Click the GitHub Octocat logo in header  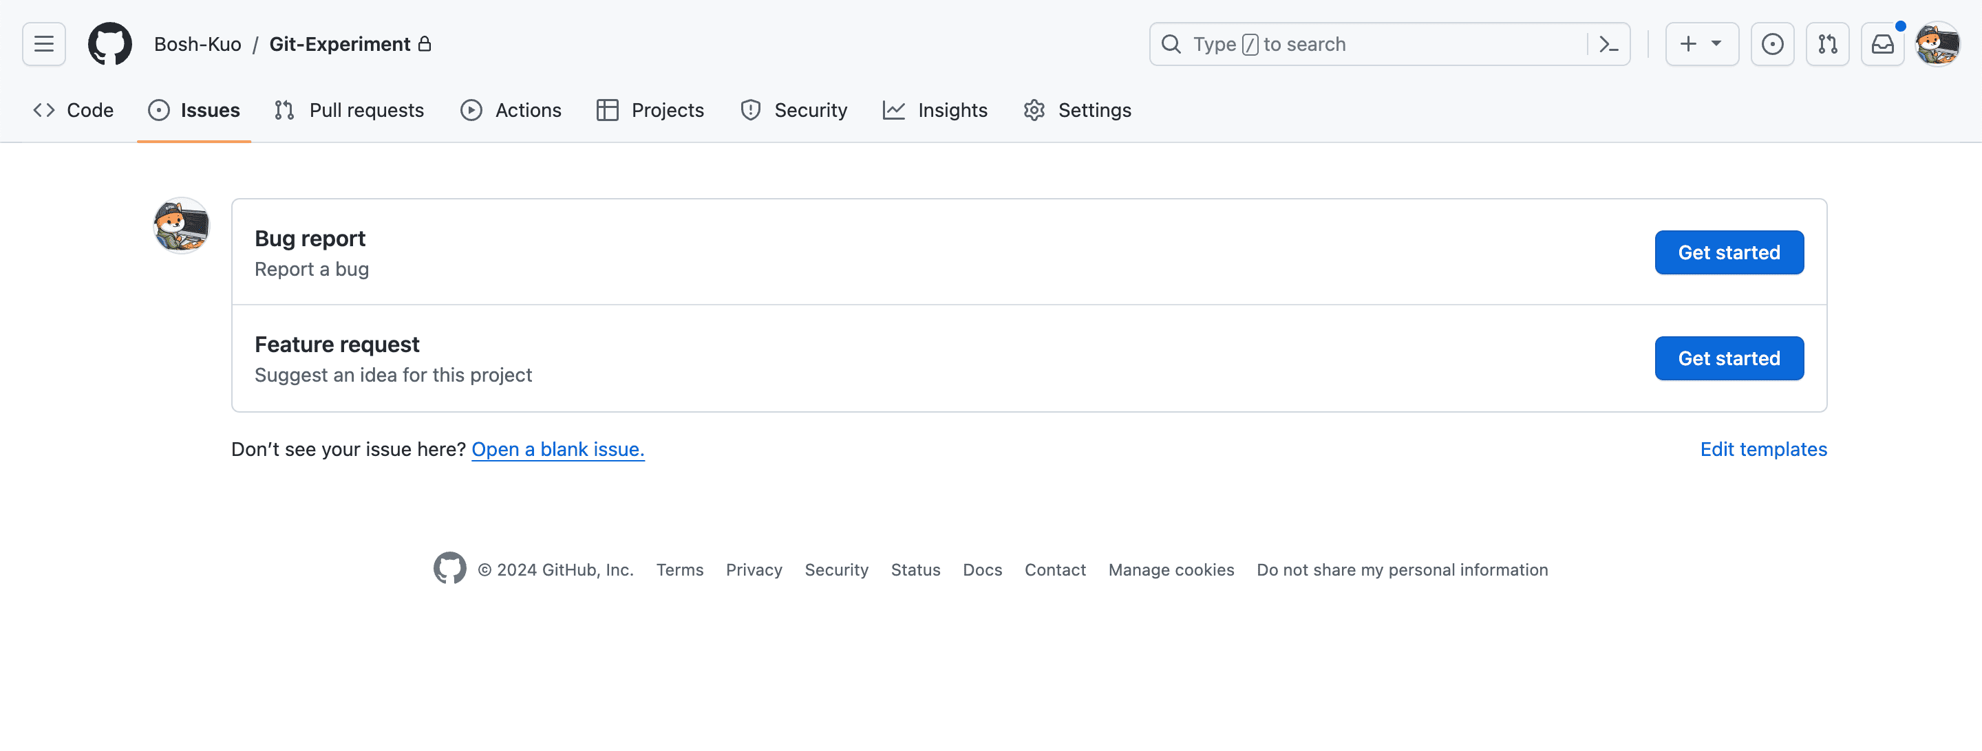(109, 44)
